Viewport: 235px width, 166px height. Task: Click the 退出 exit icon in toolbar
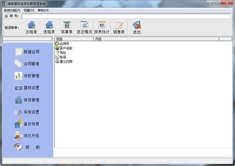(137, 25)
